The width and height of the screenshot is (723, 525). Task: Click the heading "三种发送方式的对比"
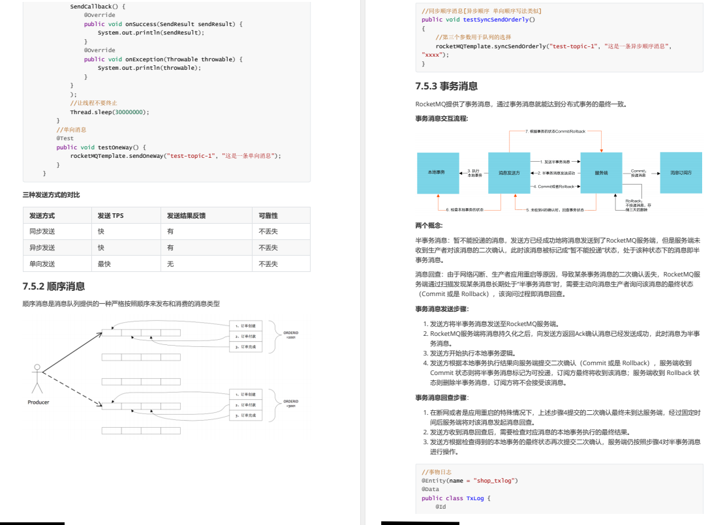(51, 195)
